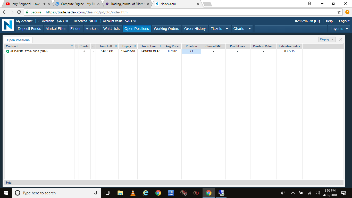This screenshot has height=198, width=352.
Task: Click the Logout link
Action: point(344,21)
